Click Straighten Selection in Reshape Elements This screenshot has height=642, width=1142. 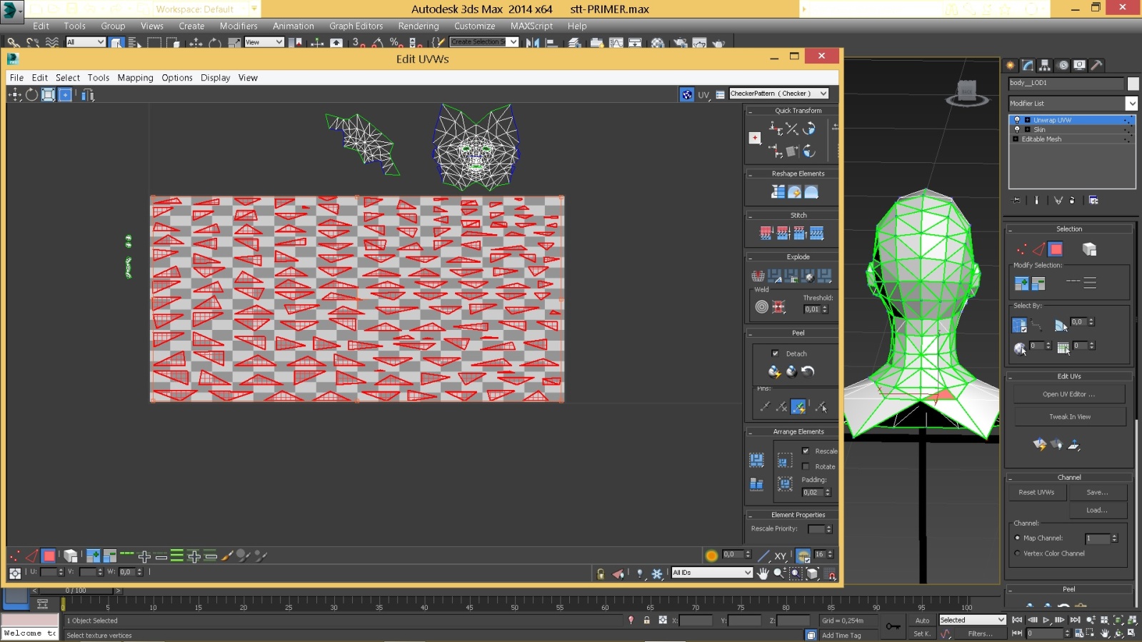point(778,191)
